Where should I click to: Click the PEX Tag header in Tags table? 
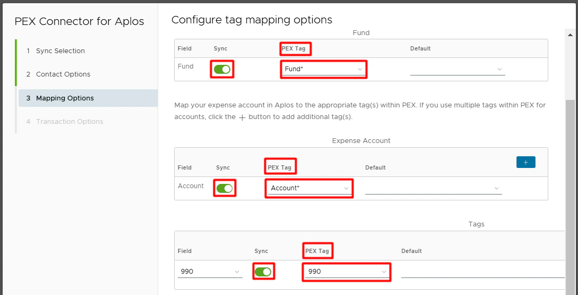(x=317, y=251)
